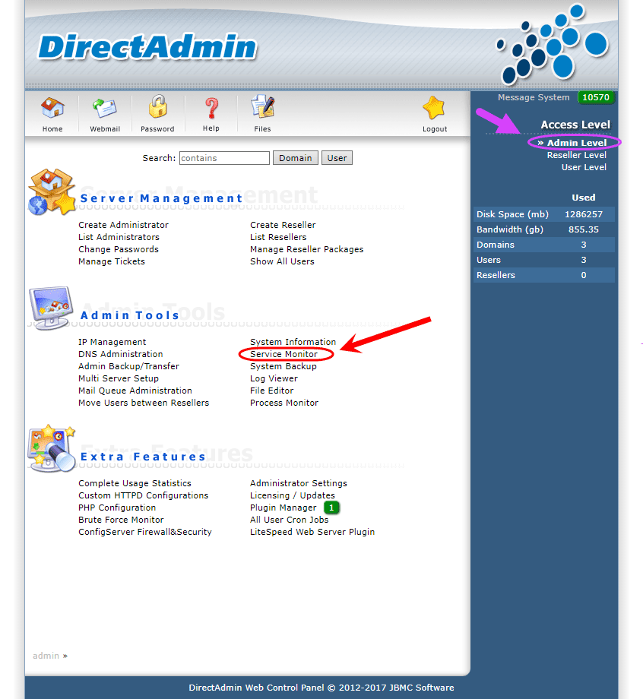The width and height of the screenshot is (643, 699).
Task: Open IP Management
Action: [112, 342]
